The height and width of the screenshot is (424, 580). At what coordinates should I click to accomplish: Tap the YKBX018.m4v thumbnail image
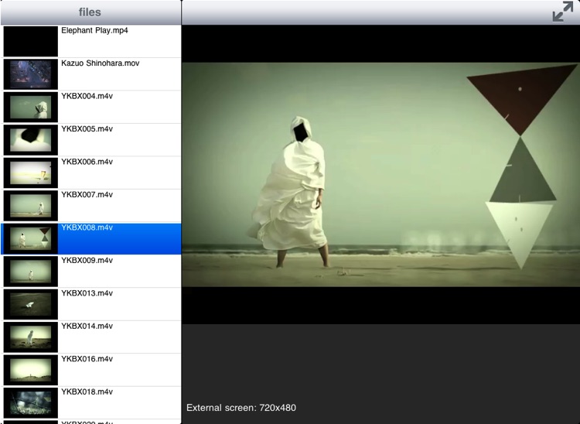tap(31, 403)
